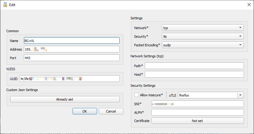Click the Host input field
This screenshot has width=254, height=134.
(194, 75)
